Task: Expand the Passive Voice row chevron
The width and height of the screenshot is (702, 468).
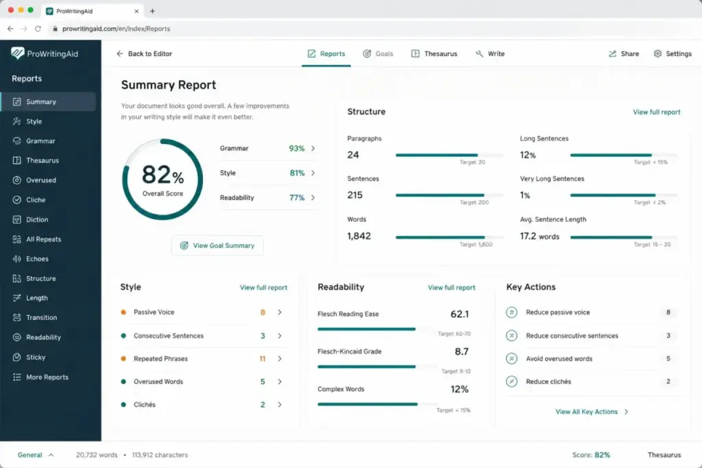Action: point(280,312)
